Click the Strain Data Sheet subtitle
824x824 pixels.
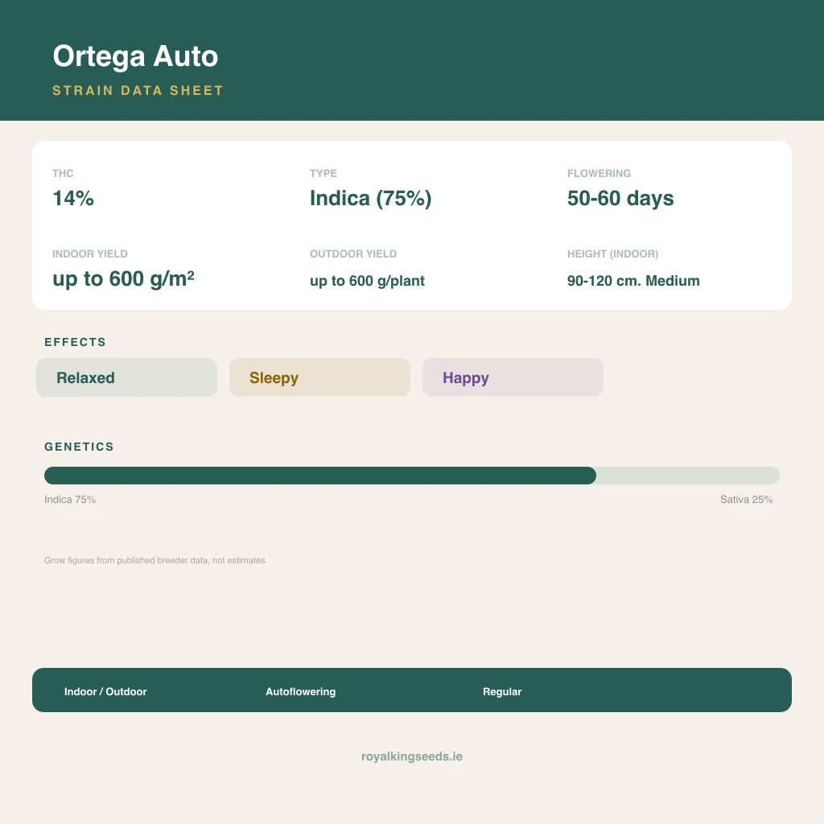(x=138, y=90)
